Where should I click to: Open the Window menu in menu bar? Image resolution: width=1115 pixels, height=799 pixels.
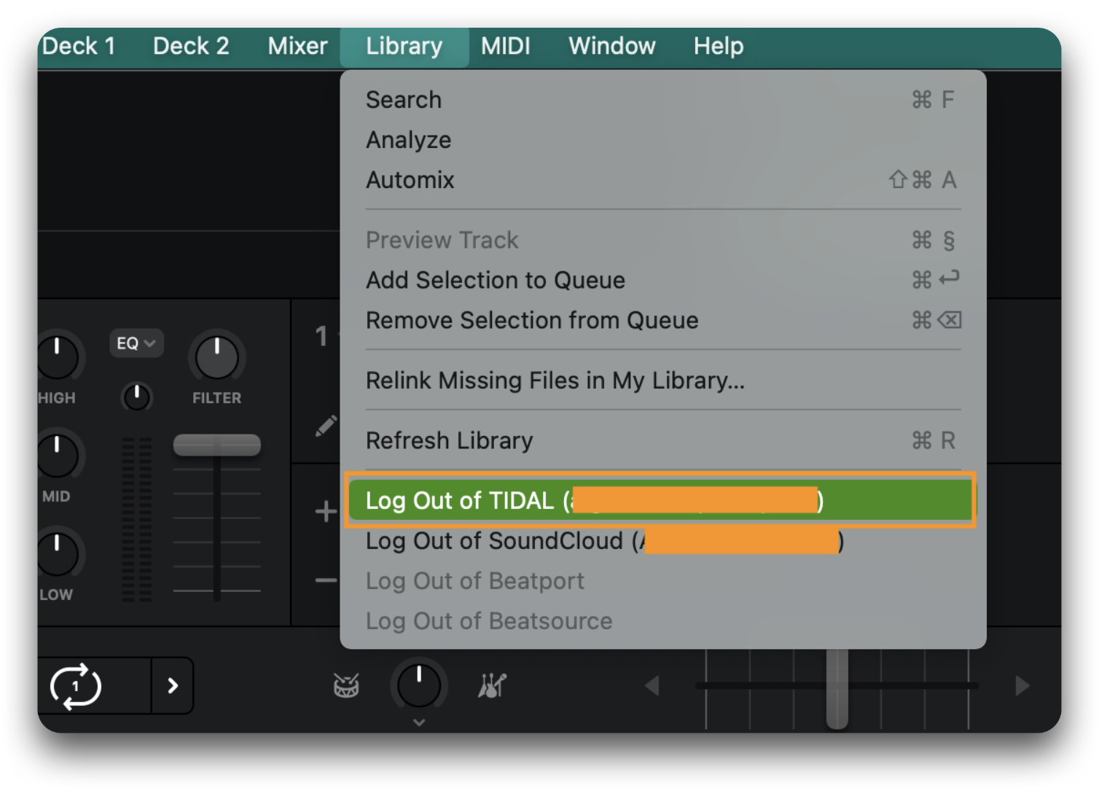pos(611,46)
